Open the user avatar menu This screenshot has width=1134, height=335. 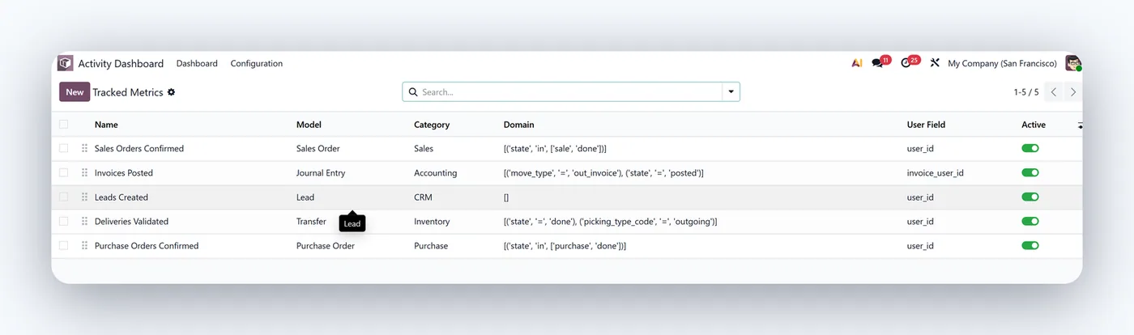click(x=1073, y=63)
